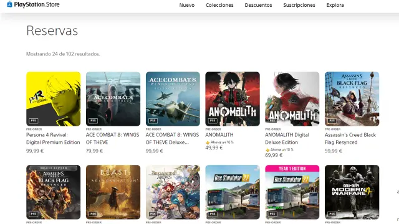
Task: Open ANOMALITH Digital Deluxe Edition cover
Action: 292,99
